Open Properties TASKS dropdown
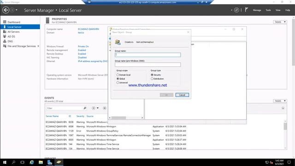 click(280, 22)
